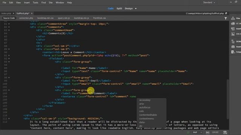The height and width of the screenshot is (135, 241).
Task: Click the code editor vertical scrollbar
Action: click(227, 99)
